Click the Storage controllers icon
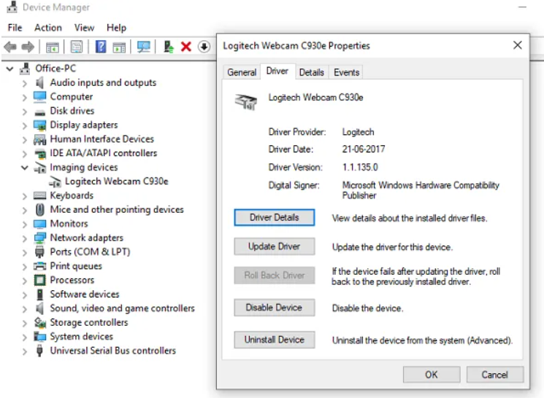Screen dimensions: 544x398 [40, 322]
